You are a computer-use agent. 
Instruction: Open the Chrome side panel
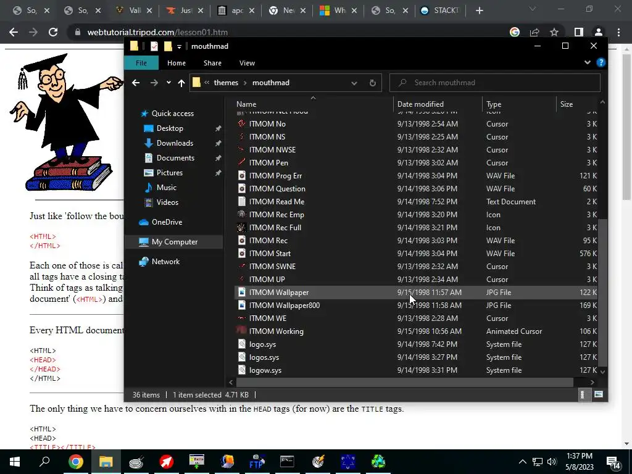coord(579,32)
